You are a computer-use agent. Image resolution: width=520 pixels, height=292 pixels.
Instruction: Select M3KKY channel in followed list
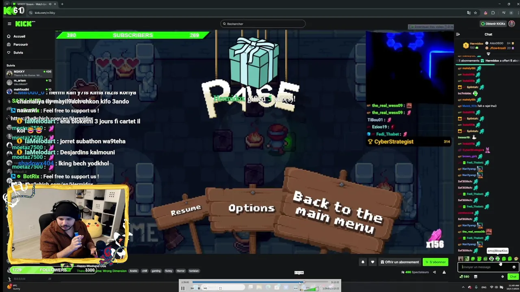(28, 73)
